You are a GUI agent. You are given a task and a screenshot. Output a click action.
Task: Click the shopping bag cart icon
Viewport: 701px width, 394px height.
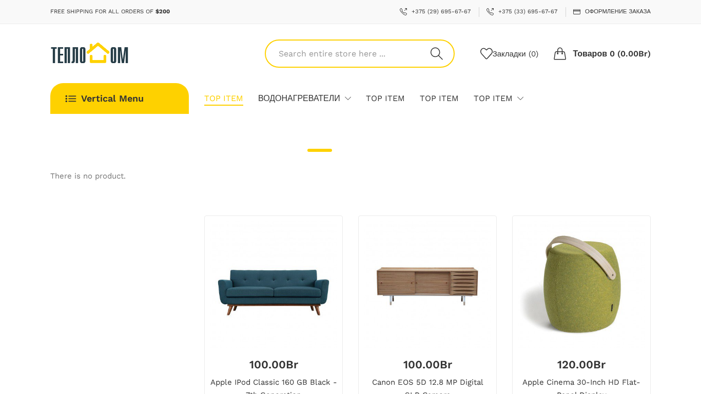click(x=559, y=54)
